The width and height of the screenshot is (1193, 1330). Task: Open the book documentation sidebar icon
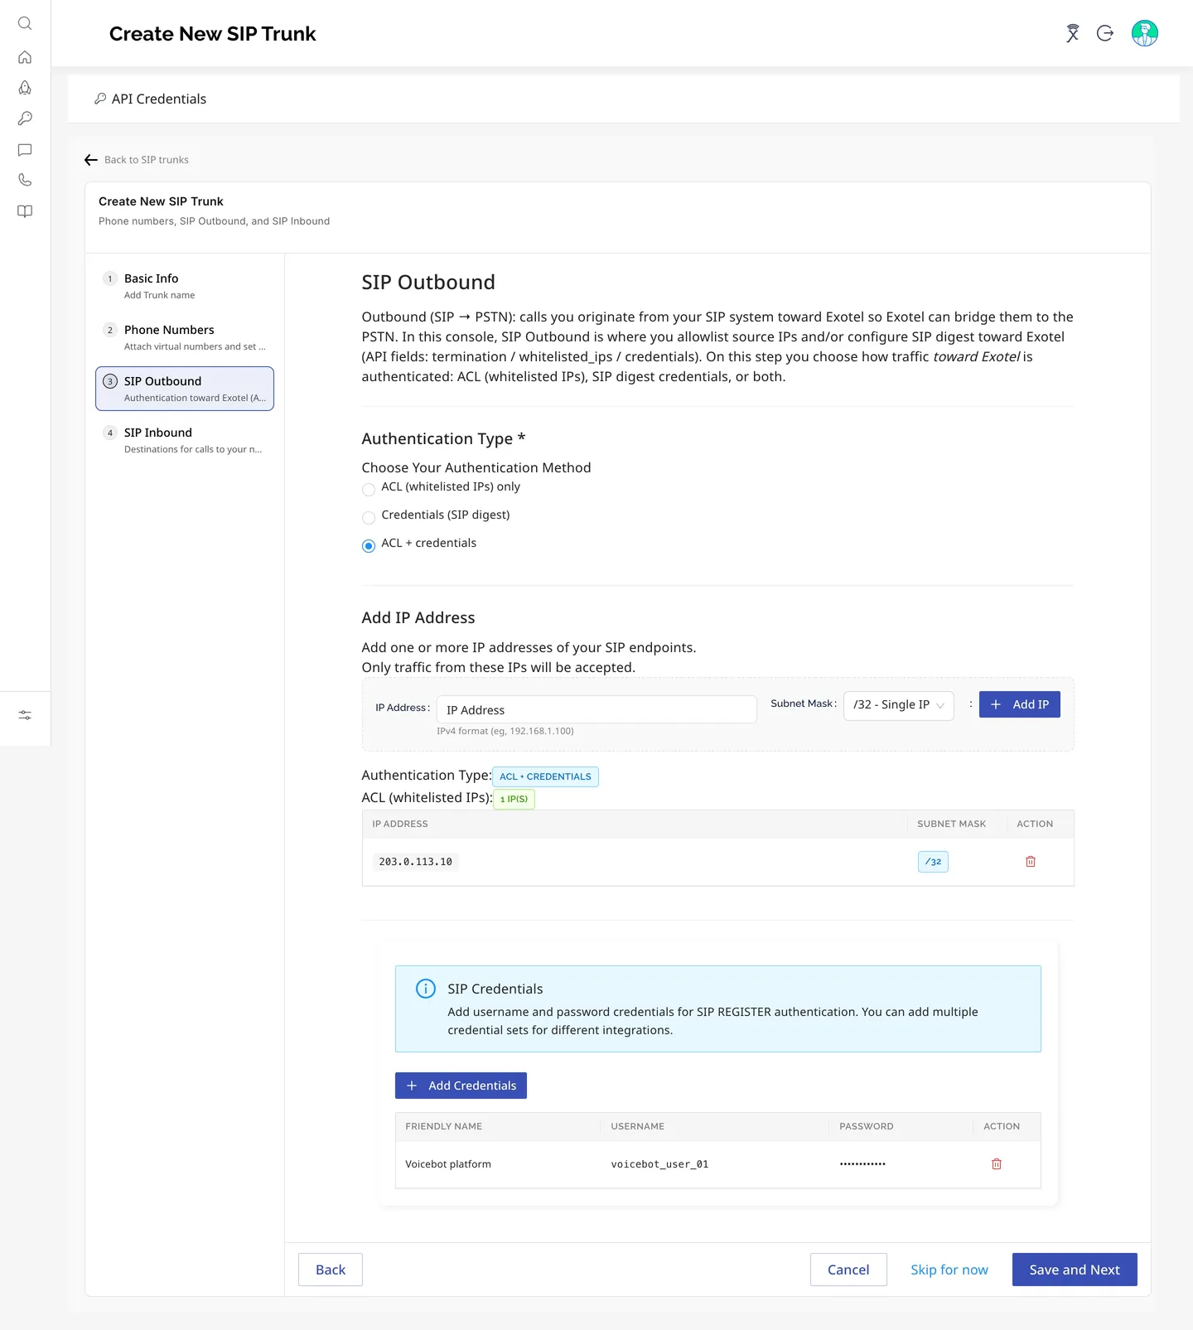click(25, 211)
